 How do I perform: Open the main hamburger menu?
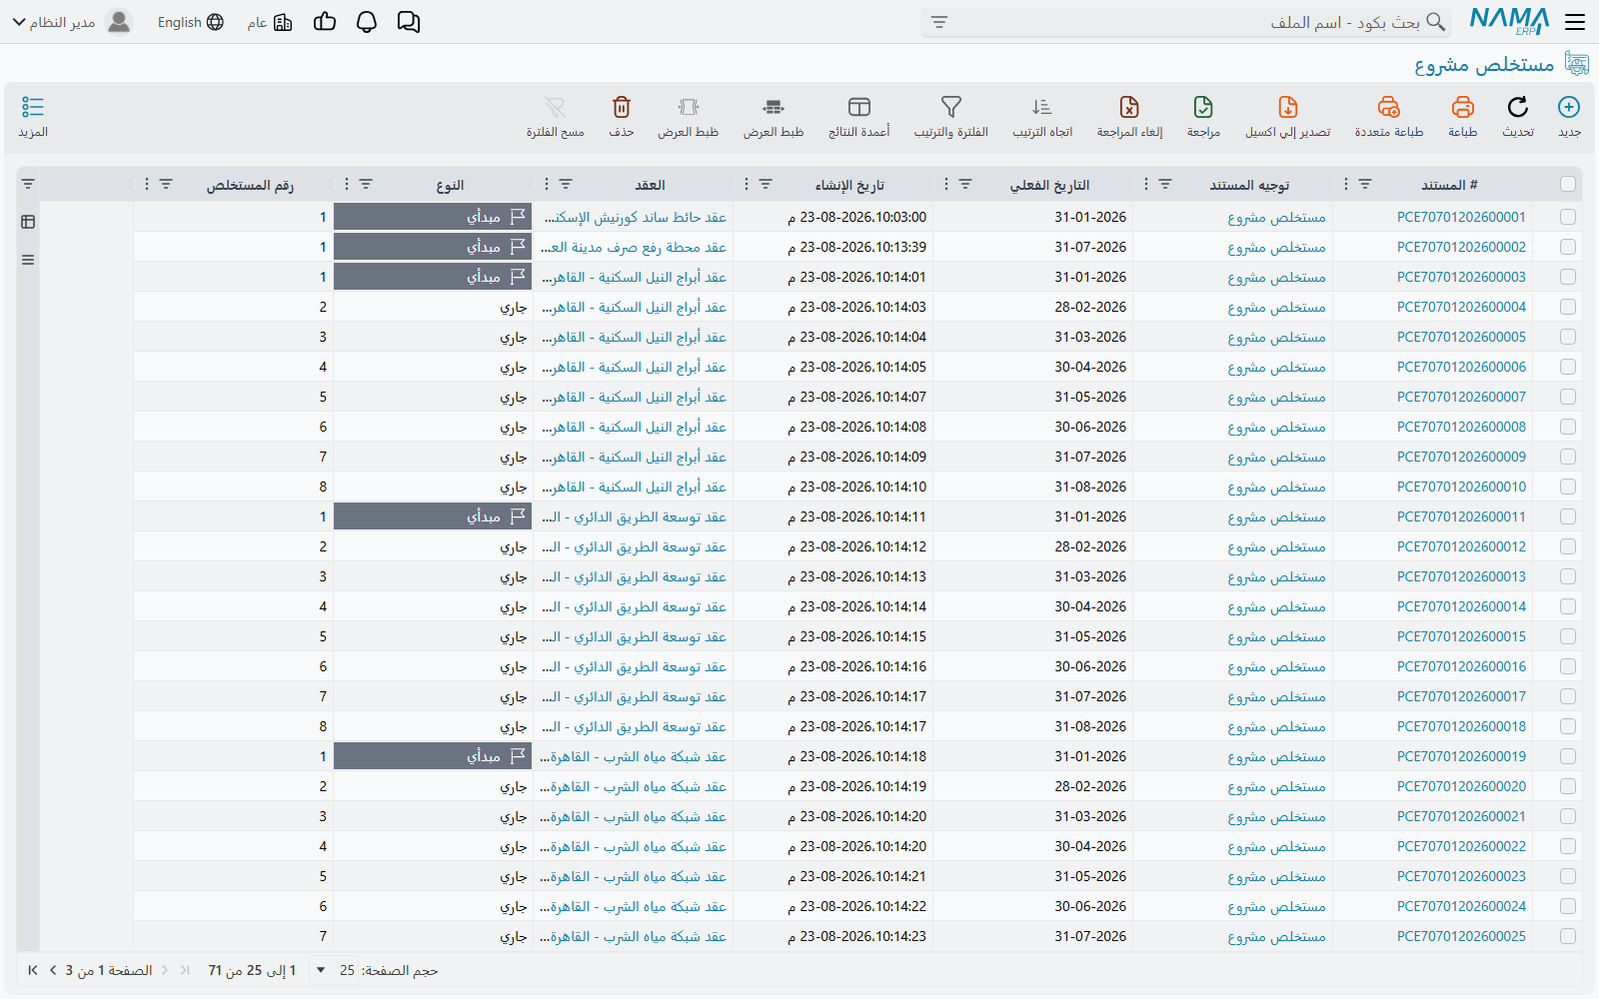[1575, 22]
